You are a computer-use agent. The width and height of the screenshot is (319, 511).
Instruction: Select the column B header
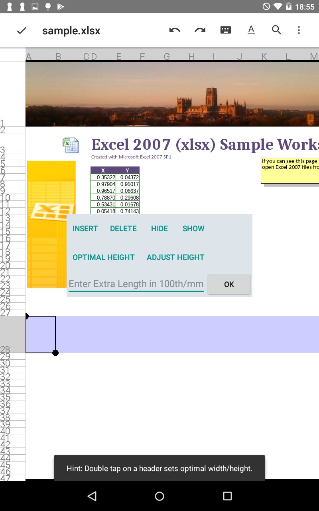58,57
